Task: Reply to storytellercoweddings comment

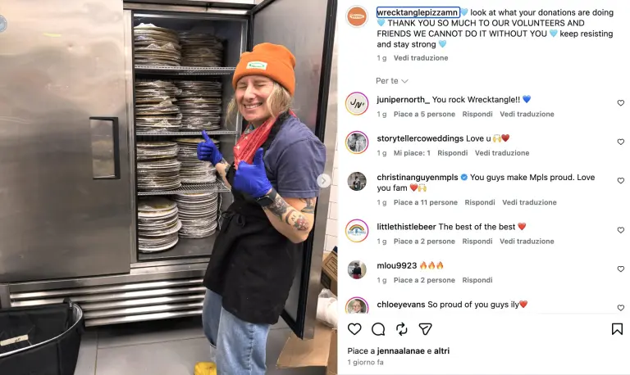Action: [x=453, y=153]
